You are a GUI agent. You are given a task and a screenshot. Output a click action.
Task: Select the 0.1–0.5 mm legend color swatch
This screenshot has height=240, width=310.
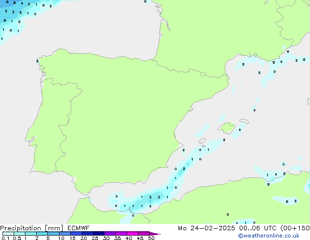pyautogui.click(x=8, y=234)
